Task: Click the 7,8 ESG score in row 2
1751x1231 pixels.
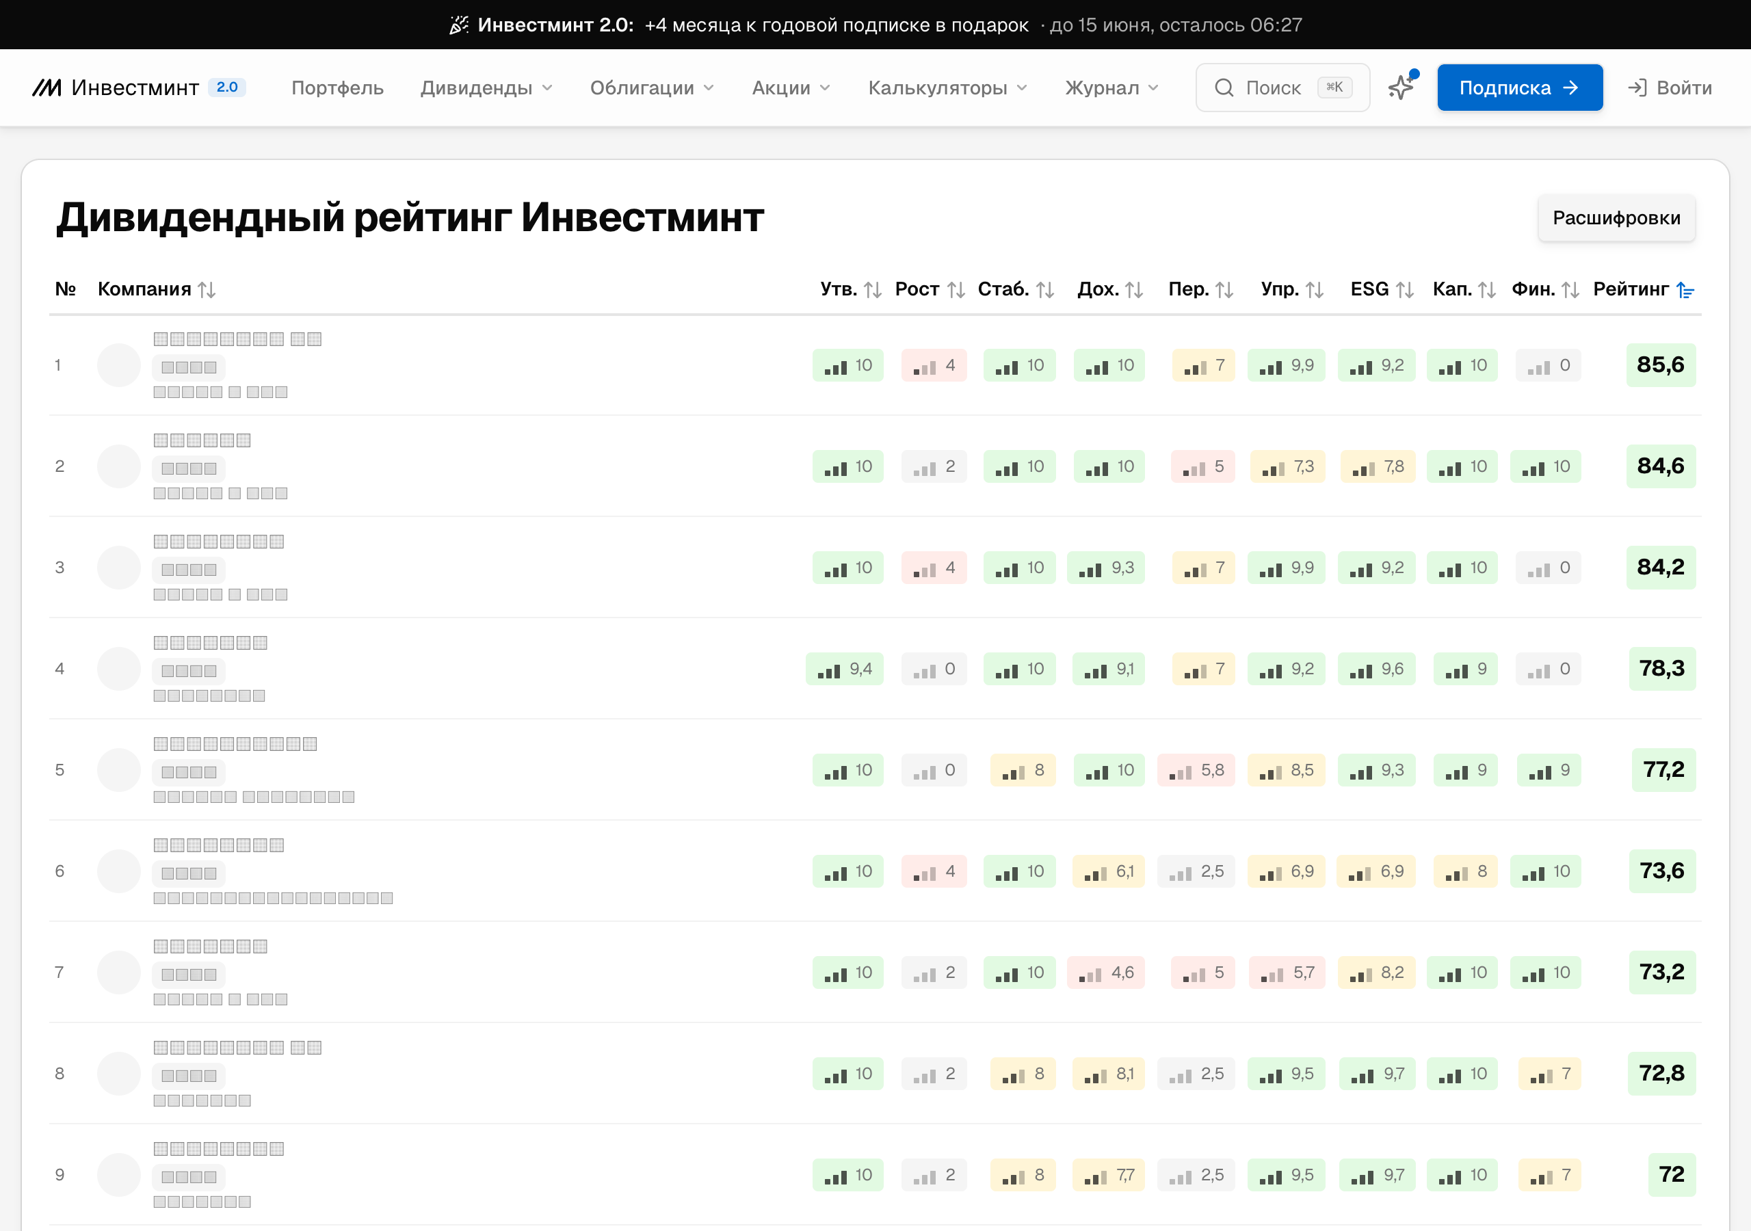Action: [1378, 467]
